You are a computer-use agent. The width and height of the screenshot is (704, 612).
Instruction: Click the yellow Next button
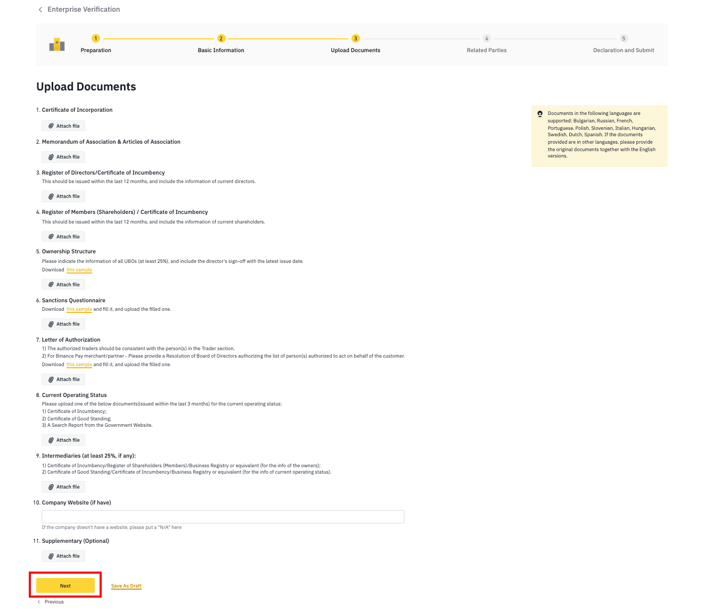click(x=66, y=585)
